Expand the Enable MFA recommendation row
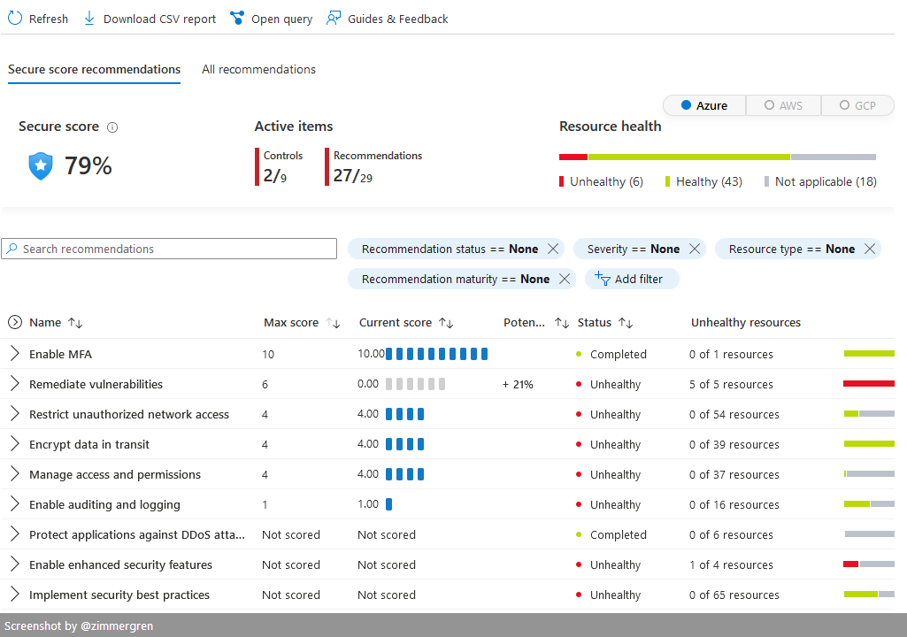907x637 pixels. click(14, 353)
